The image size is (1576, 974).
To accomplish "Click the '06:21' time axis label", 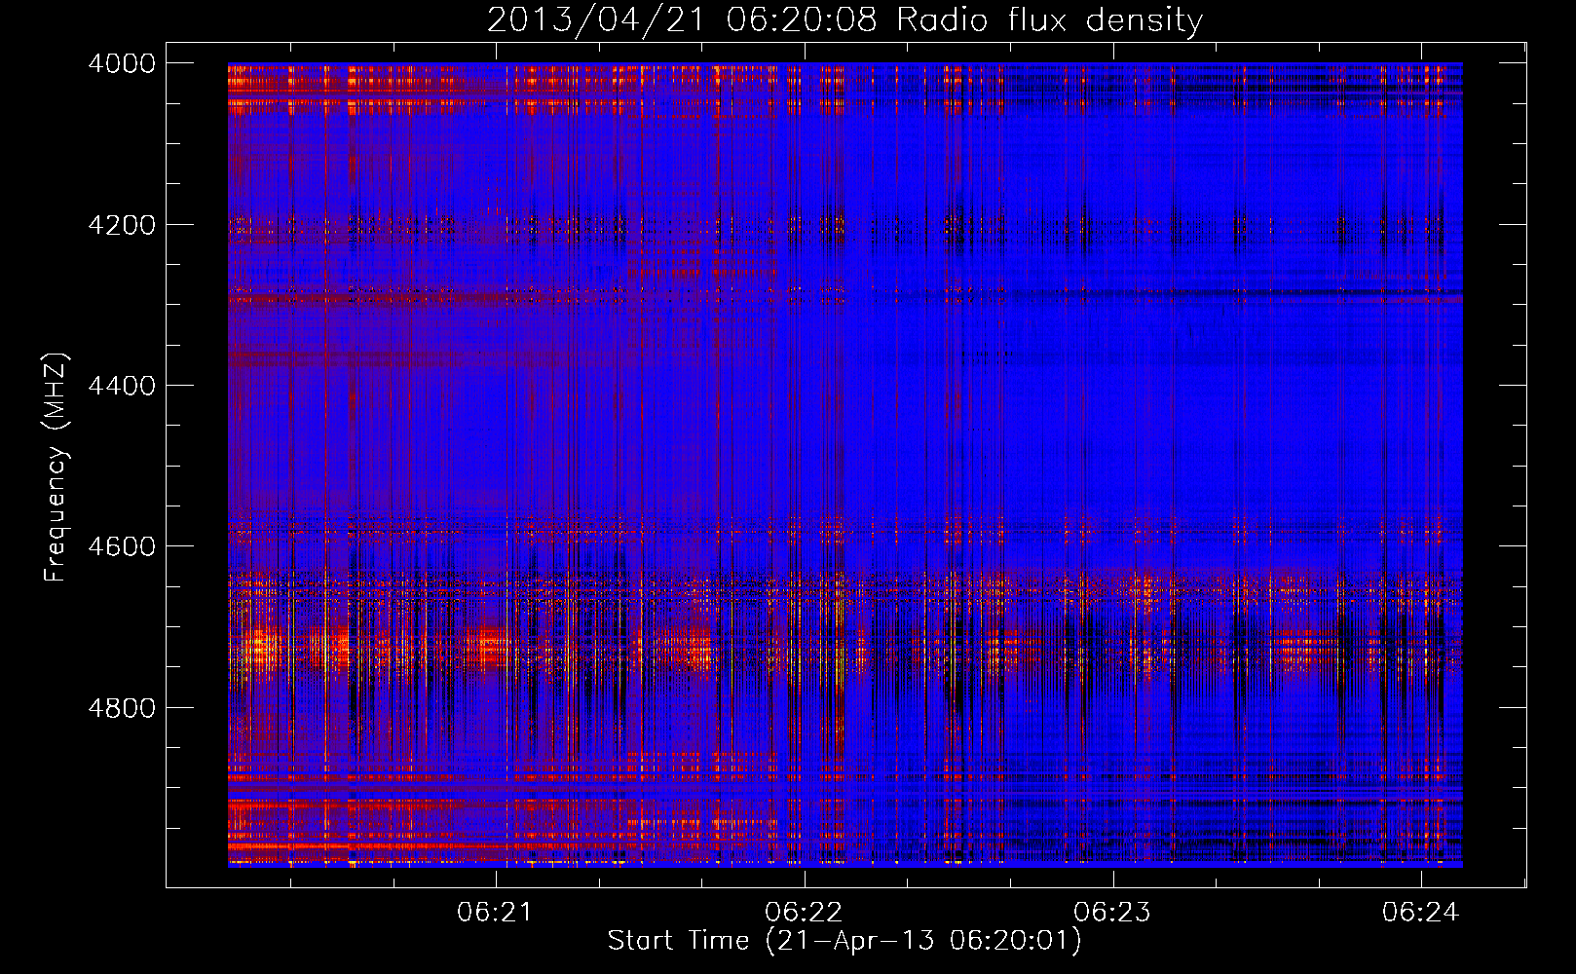I will (496, 913).
